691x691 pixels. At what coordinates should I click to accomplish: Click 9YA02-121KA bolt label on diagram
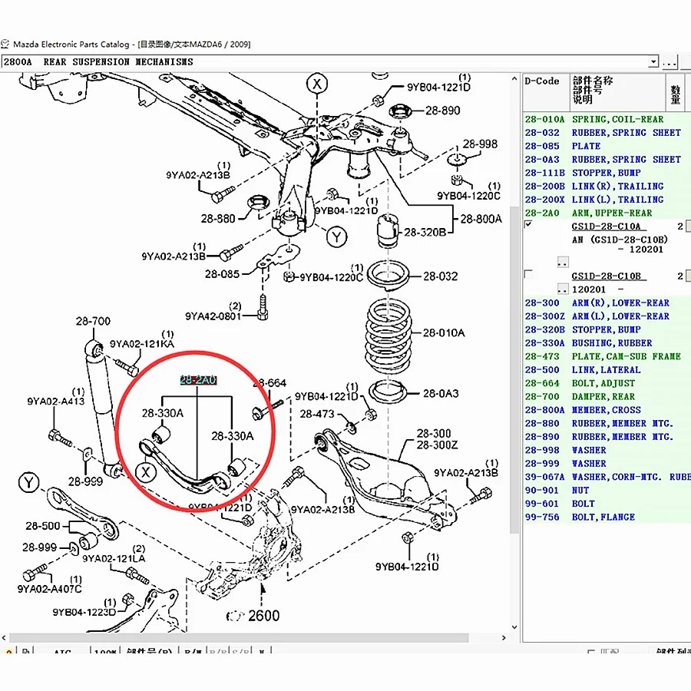pyautogui.click(x=142, y=344)
